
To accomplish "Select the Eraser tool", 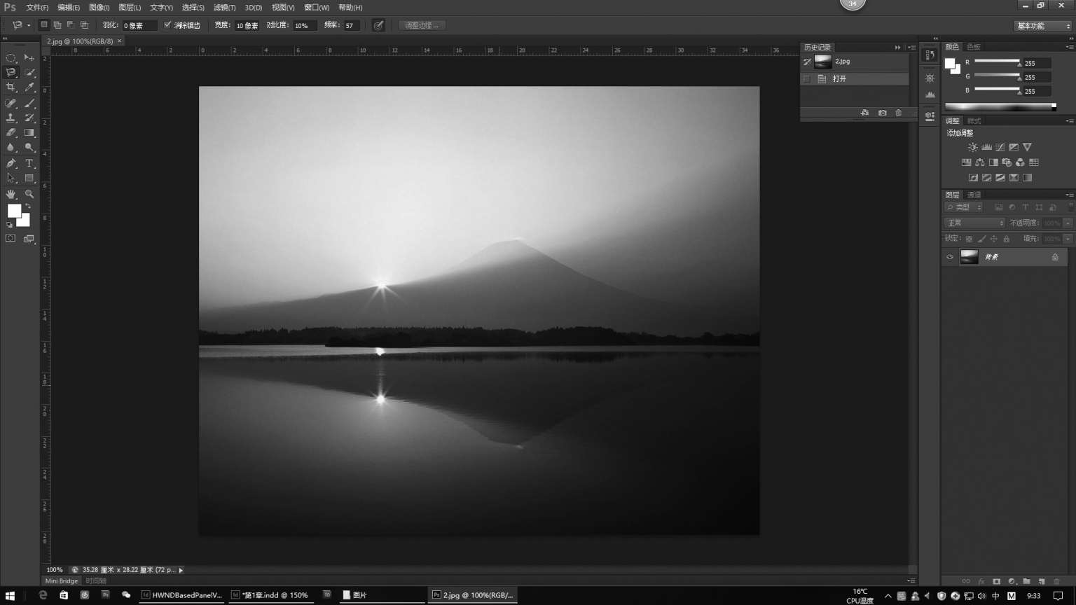I will 11,132.
